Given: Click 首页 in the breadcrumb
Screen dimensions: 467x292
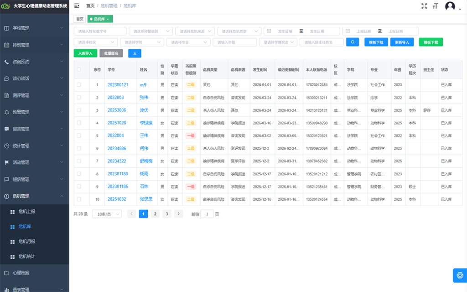Looking at the screenshot, I should tap(90, 5).
